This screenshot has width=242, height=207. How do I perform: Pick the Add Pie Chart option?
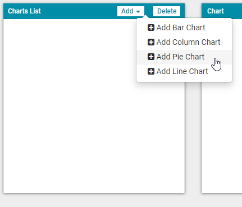click(x=184, y=57)
